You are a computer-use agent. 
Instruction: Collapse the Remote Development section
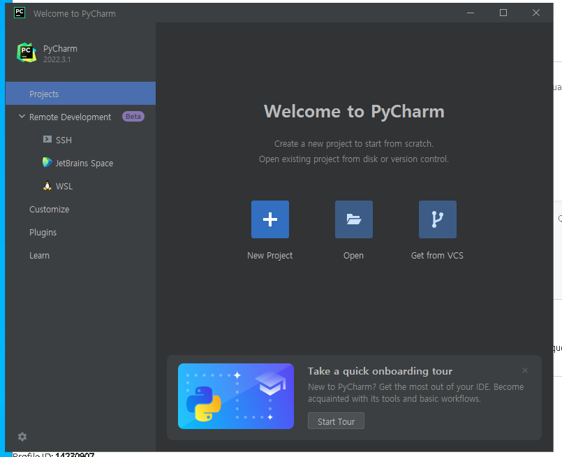tap(22, 117)
